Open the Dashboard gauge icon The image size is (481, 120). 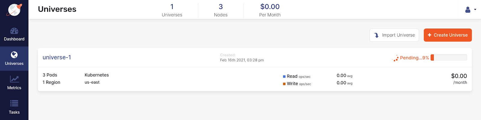[14, 31]
